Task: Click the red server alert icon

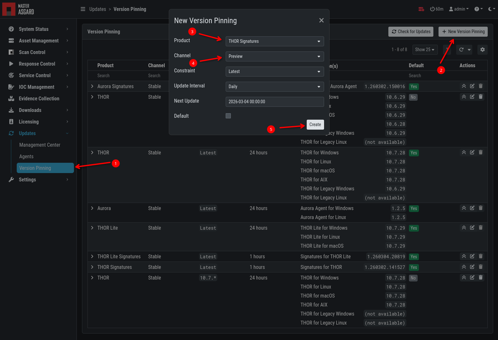Action: tap(421, 9)
